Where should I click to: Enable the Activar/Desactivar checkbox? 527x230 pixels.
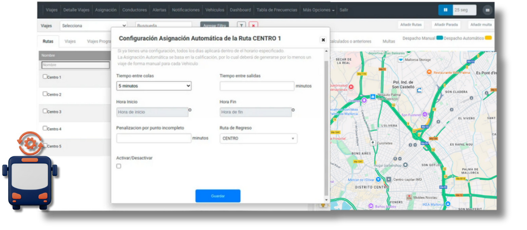(x=118, y=166)
